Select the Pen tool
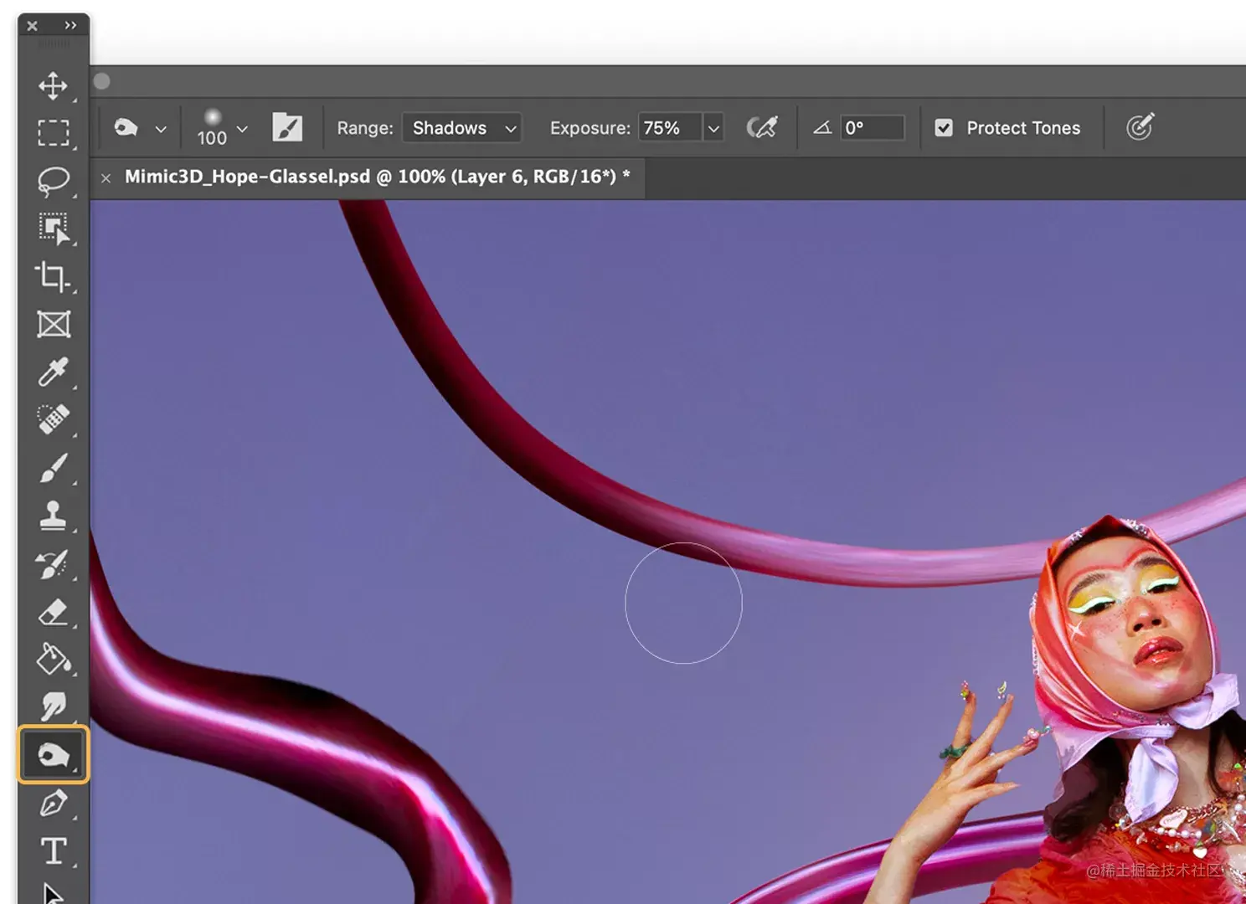Viewport: 1246px width, 904px height. (54, 802)
